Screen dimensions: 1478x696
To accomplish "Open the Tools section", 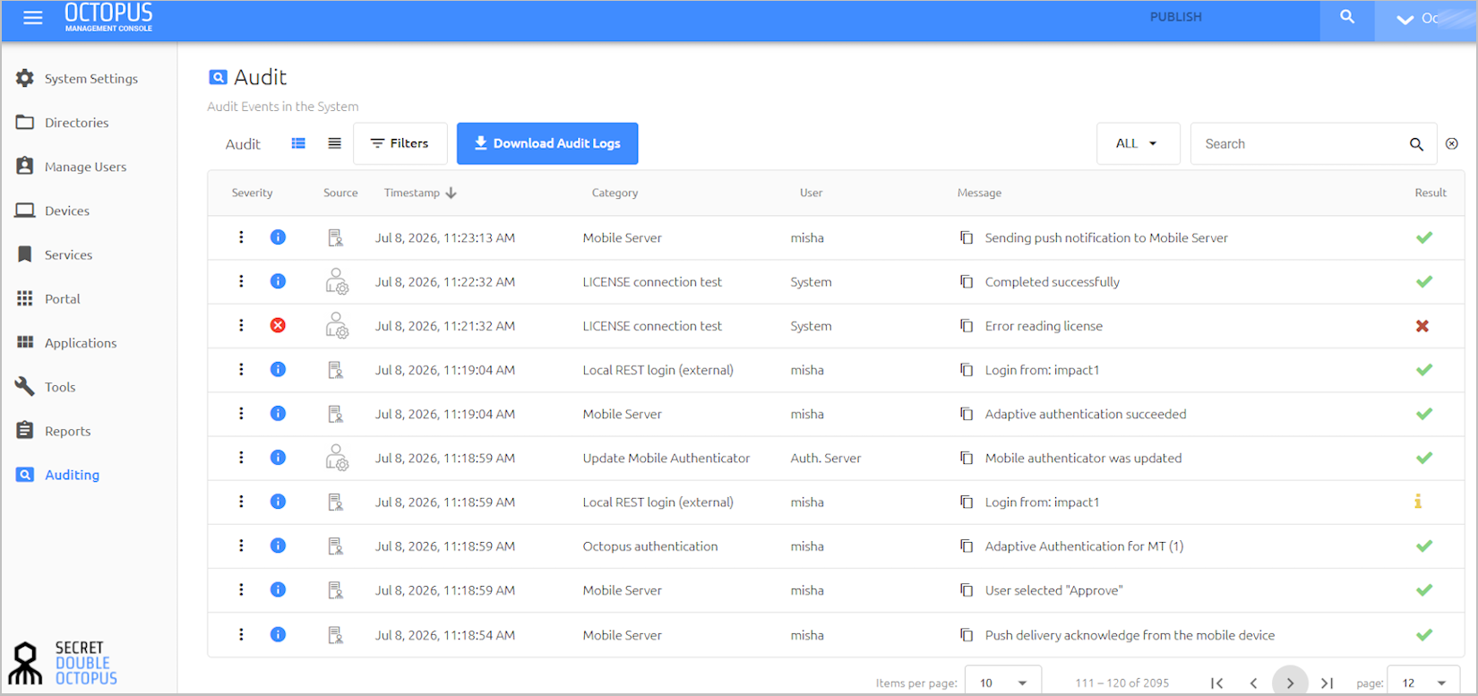I will coord(46,387).
